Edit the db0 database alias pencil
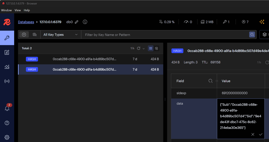The image size is (269, 142). coord(77,22)
